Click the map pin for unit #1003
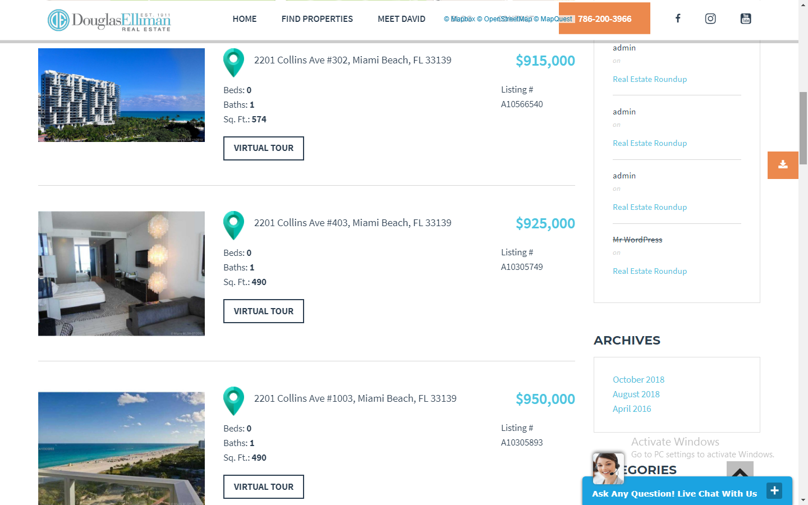This screenshot has width=808, height=505. tap(233, 401)
